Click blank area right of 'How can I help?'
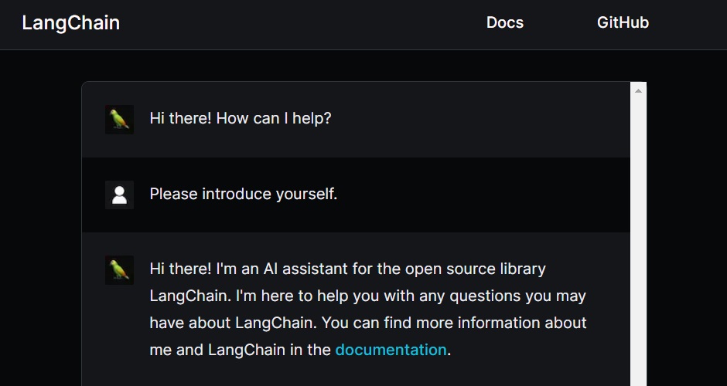 480,120
